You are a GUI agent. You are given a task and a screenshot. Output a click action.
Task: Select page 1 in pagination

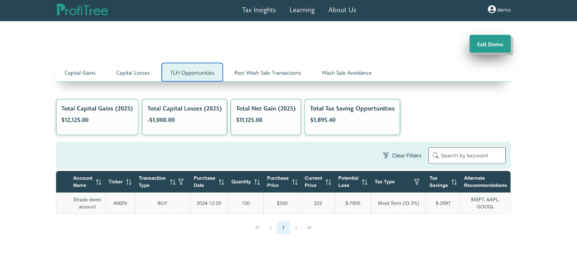[x=283, y=228]
